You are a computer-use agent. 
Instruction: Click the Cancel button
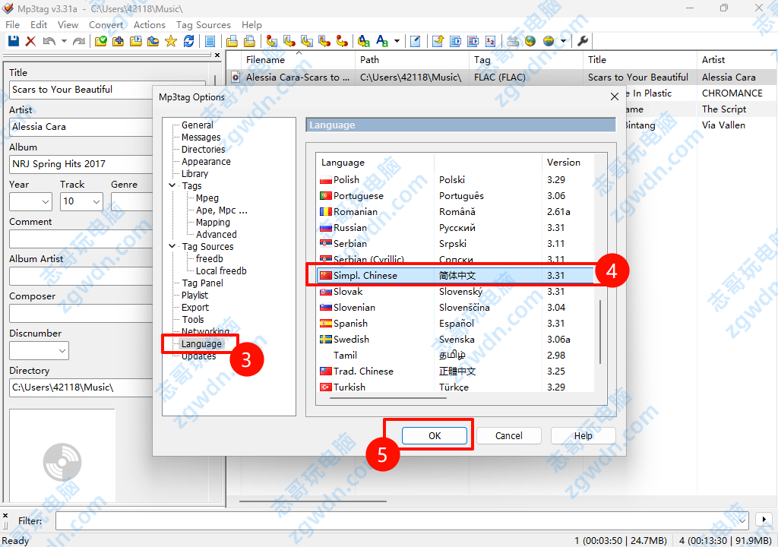coord(508,435)
